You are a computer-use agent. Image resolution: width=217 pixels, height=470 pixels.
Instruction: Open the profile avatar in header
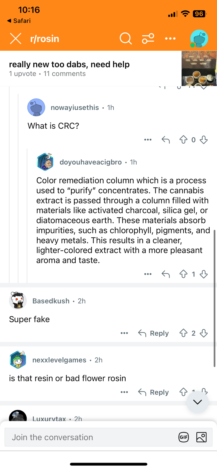click(199, 39)
